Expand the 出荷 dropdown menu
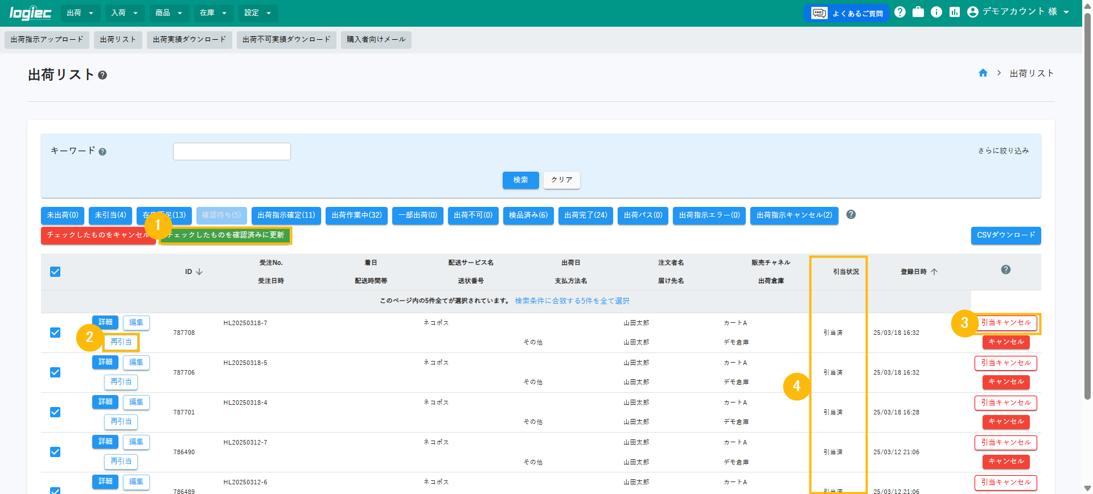The width and height of the screenshot is (1093, 494). [80, 13]
